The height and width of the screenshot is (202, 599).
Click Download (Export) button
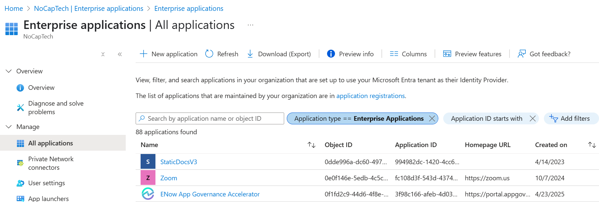click(x=279, y=54)
